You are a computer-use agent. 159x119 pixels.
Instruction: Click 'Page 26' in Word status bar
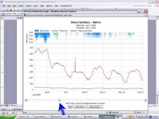coord(5,113)
